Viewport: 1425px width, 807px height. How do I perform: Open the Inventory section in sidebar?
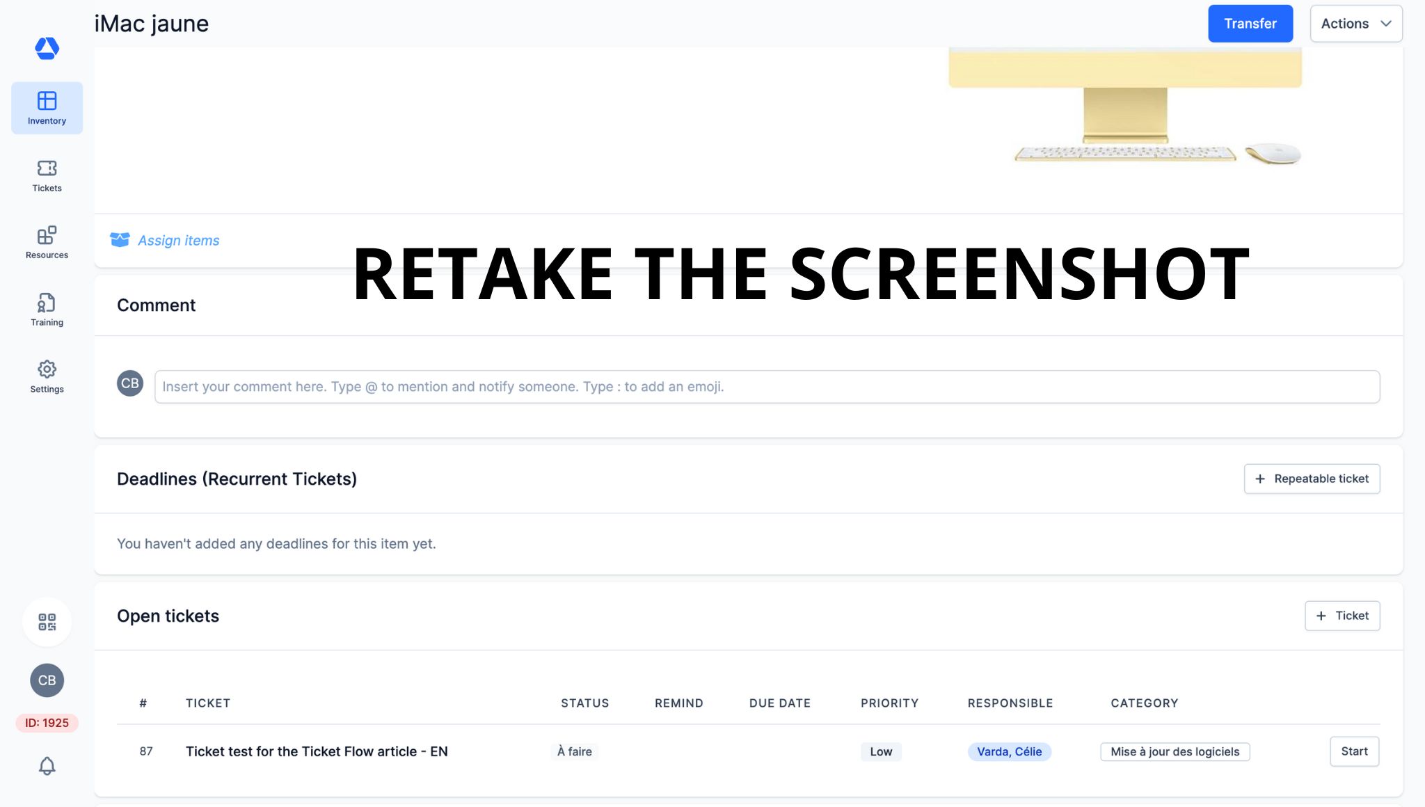point(47,108)
